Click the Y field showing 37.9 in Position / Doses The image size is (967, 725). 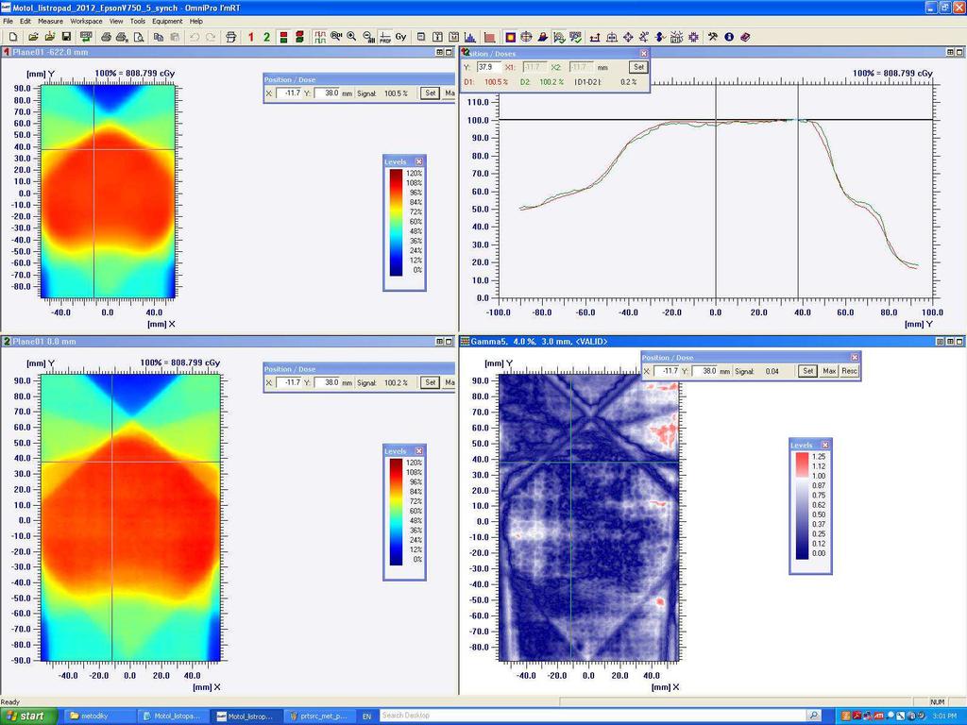[x=487, y=67]
